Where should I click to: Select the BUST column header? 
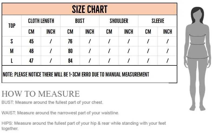click(80, 21)
